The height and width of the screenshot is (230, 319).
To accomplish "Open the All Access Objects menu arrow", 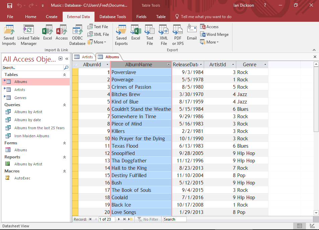I will pyautogui.click(x=60, y=59).
